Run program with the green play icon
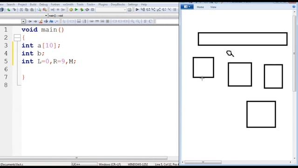This screenshot has width=298, height=168. (x=76, y=9)
